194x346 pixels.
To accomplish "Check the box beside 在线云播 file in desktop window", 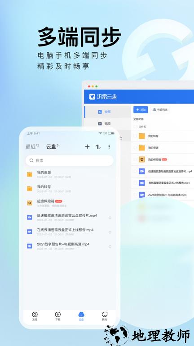I will pos(135,183).
